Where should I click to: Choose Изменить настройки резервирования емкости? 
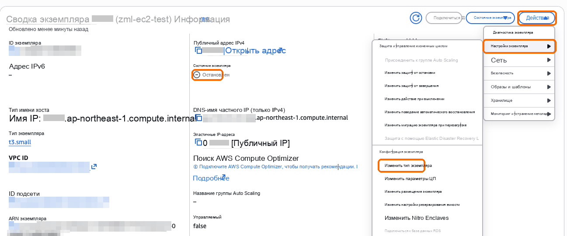(422, 205)
